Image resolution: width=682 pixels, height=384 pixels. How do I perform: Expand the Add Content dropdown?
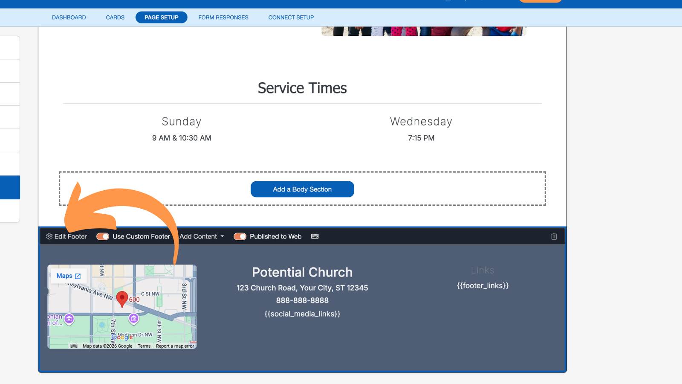202,236
